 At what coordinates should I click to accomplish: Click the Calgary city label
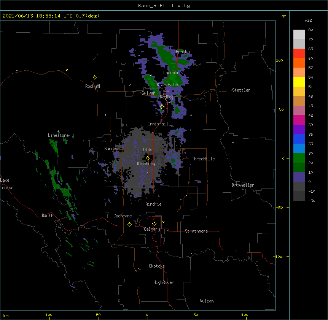[x=152, y=229]
